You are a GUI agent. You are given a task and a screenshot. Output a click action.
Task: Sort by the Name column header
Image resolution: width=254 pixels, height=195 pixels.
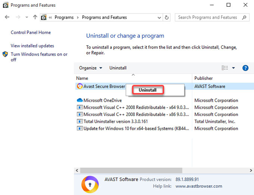click(x=82, y=78)
